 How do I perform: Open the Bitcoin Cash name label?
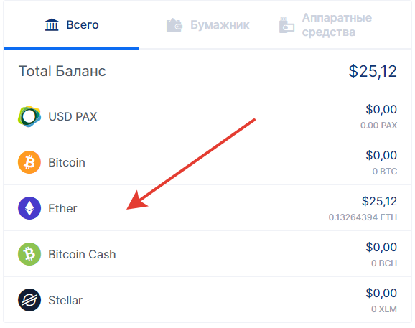82,254
